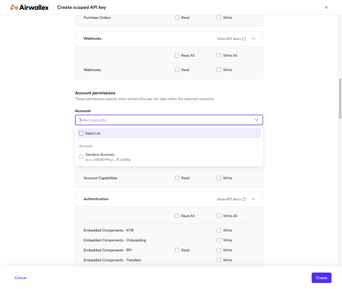This screenshot has width=342, height=289.
Task: Click the Sandbox Business account name
Action: (x=100, y=154)
